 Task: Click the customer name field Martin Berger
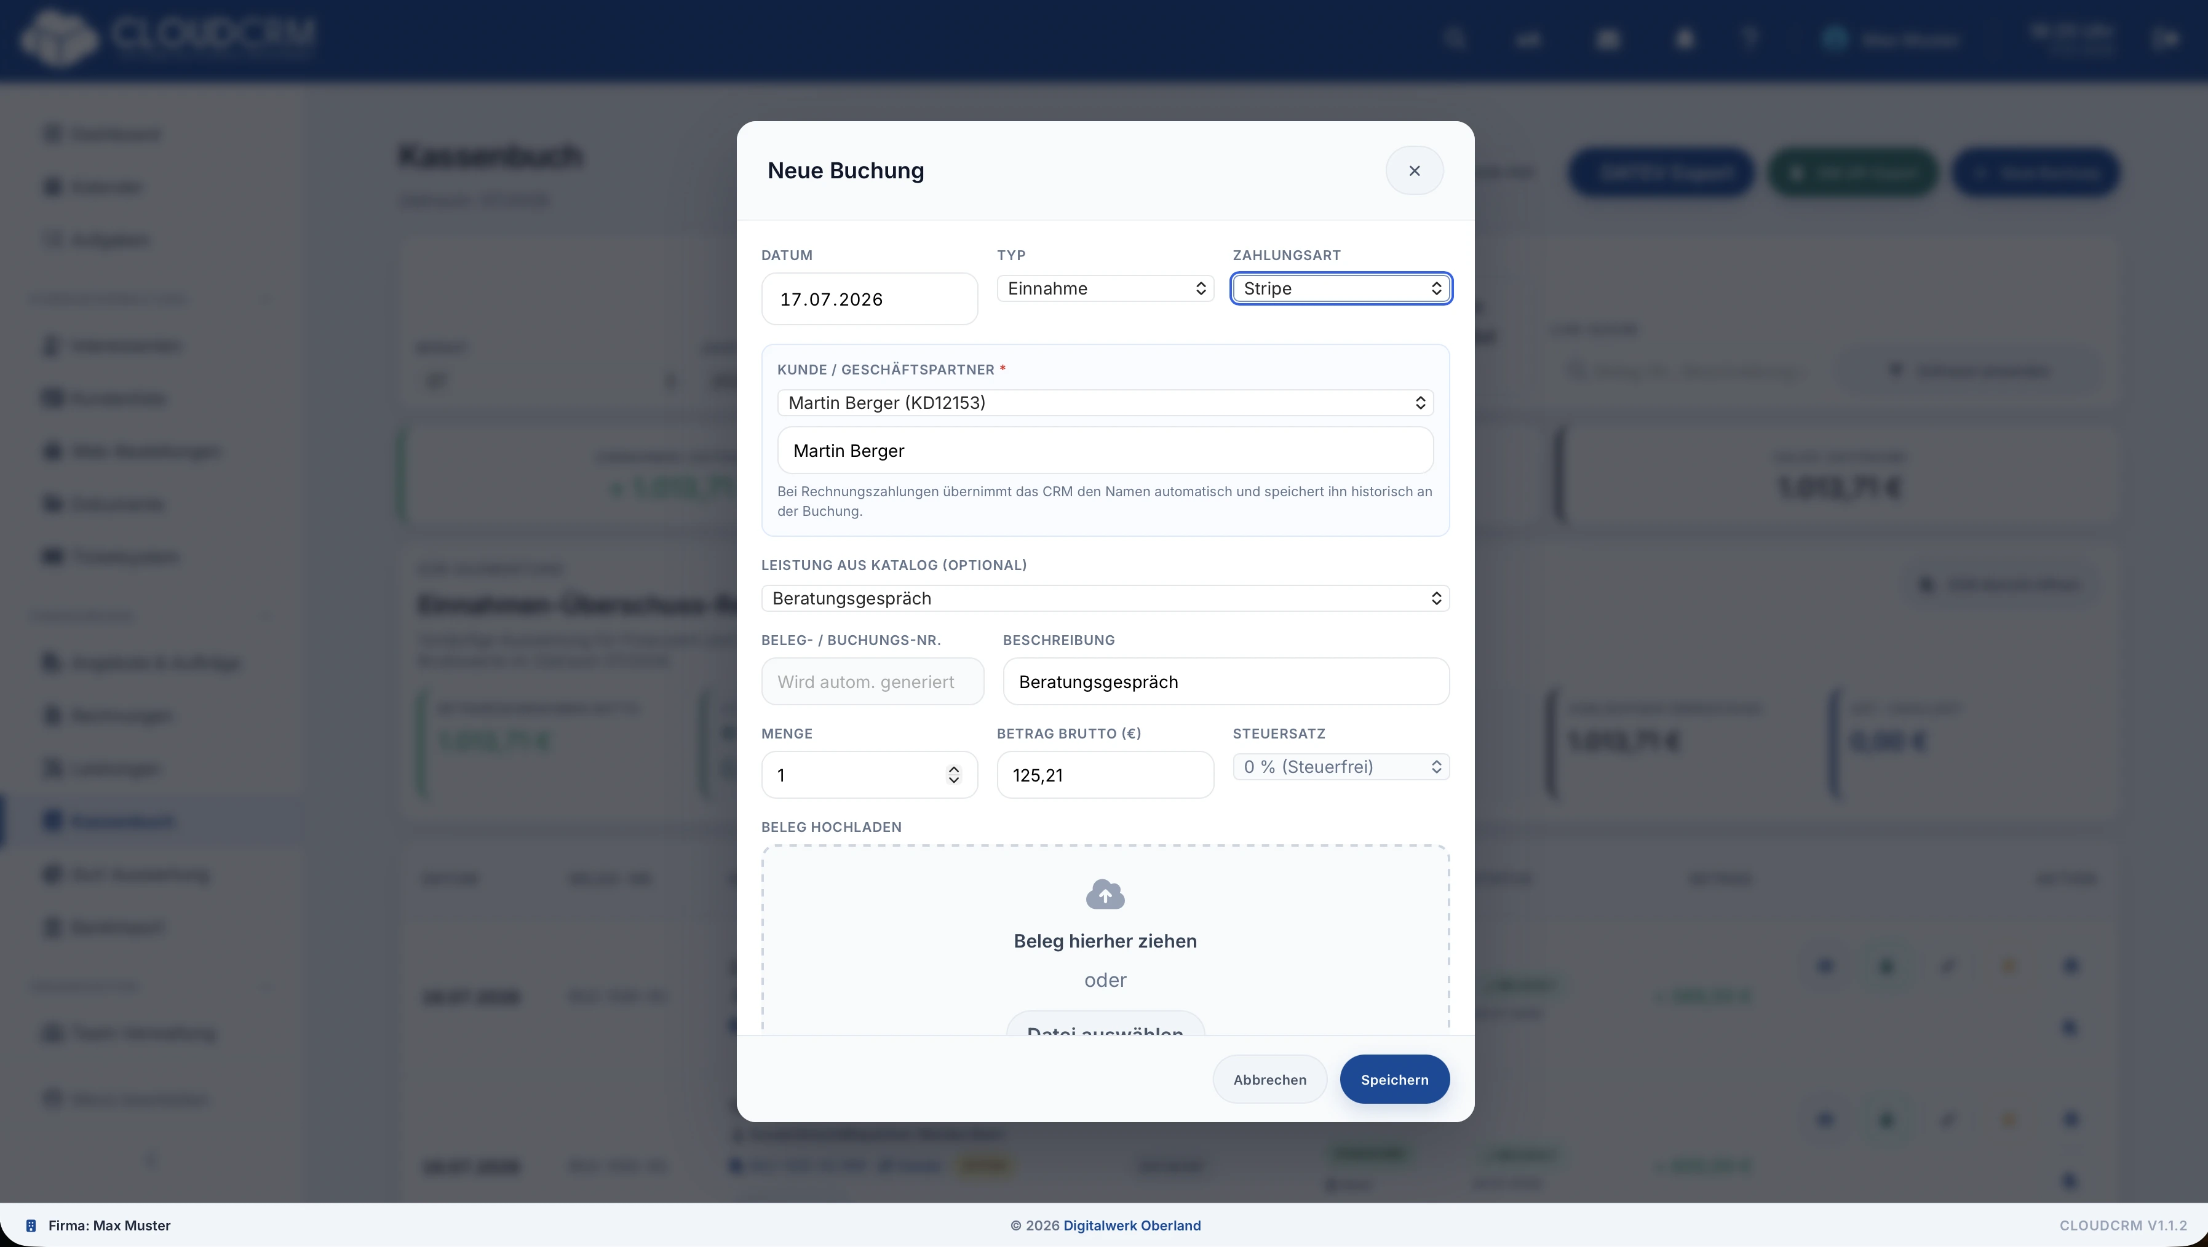1105,451
